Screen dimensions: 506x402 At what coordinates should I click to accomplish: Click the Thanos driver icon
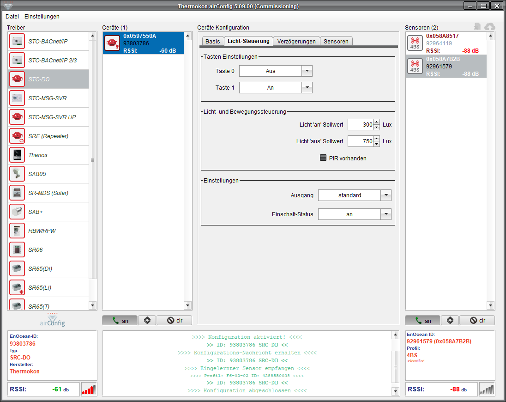click(17, 155)
